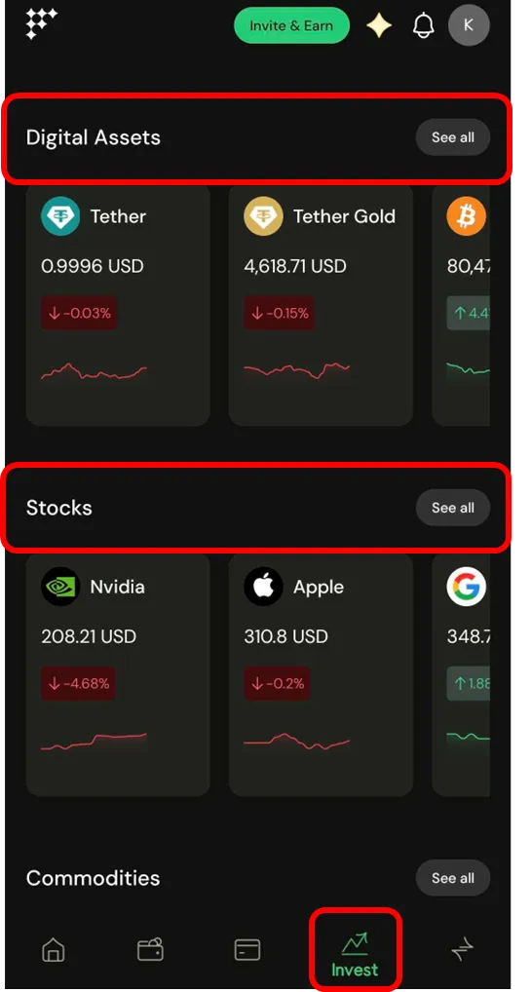This screenshot has width=531, height=992.
Task: Open the Tether asset card
Action: pyautogui.click(x=118, y=305)
